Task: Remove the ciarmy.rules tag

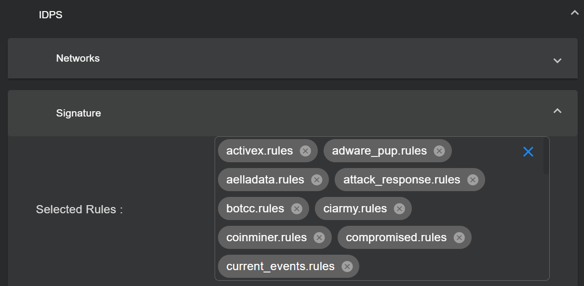Action: tap(399, 209)
